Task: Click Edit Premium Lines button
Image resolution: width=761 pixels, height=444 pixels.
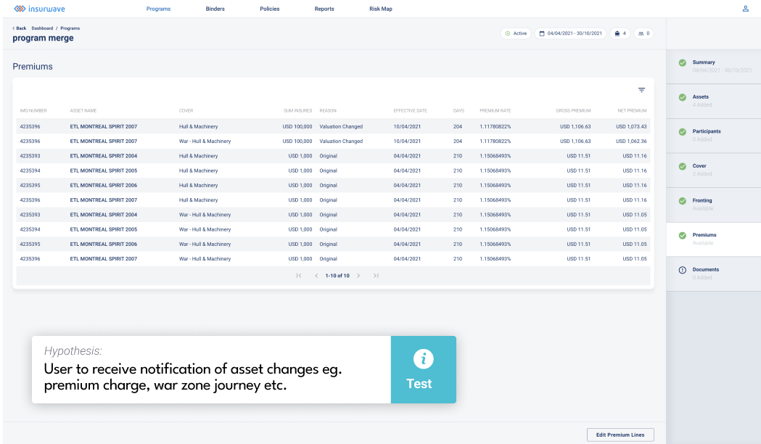Action: tap(620, 435)
